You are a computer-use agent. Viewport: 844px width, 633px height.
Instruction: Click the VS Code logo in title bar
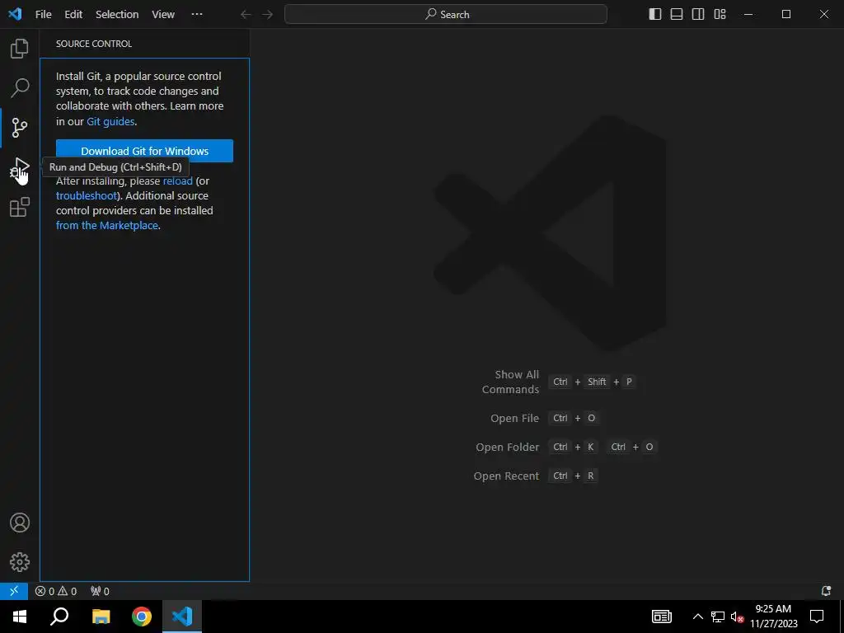pyautogui.click(x=15, y=14)
